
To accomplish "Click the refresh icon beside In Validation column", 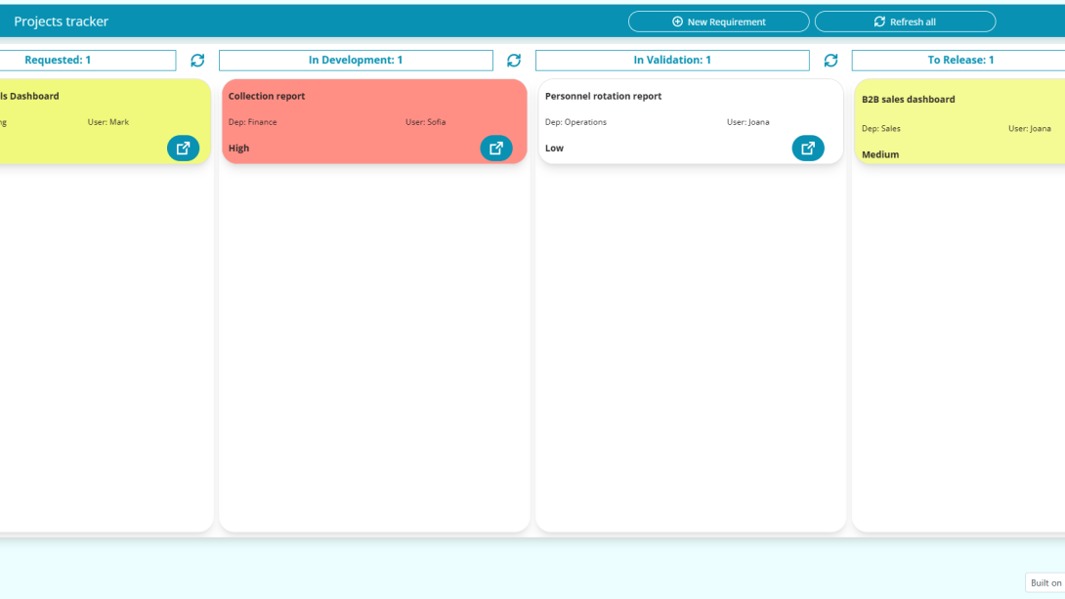I will [831, 60].
